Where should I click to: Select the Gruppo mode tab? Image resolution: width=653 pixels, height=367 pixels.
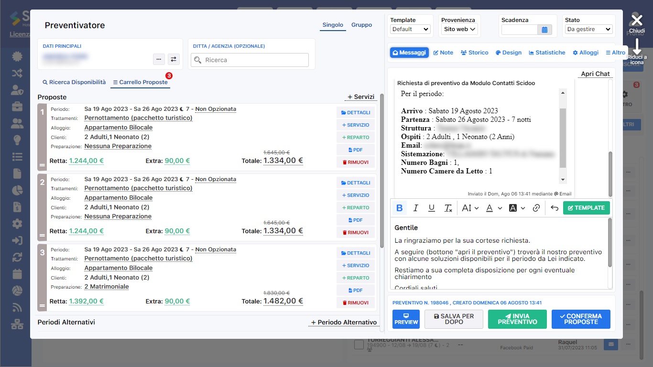coord(361,25)
